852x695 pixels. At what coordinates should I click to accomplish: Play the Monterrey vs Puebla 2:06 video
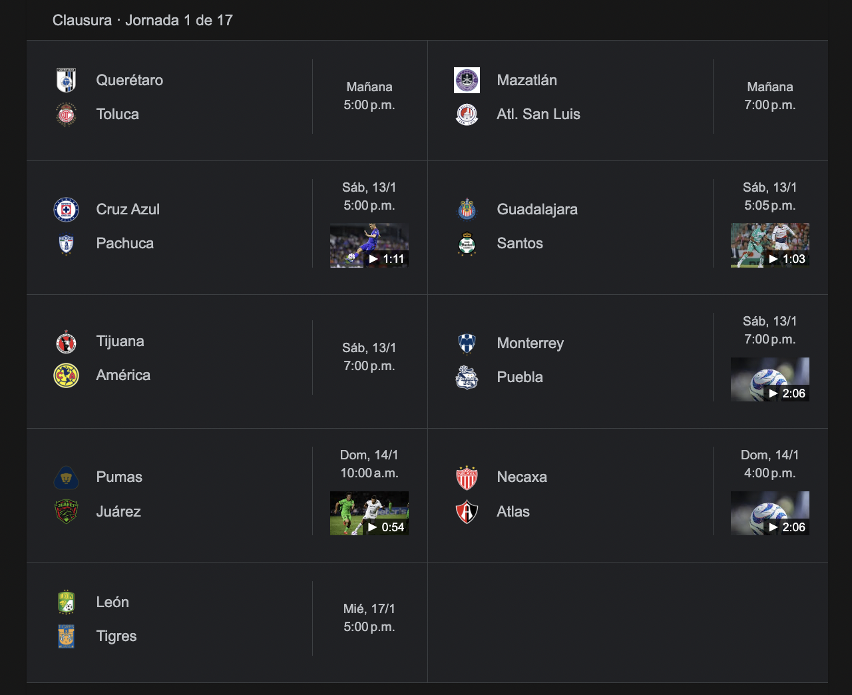pyautogui.click(x=770, y=379)
